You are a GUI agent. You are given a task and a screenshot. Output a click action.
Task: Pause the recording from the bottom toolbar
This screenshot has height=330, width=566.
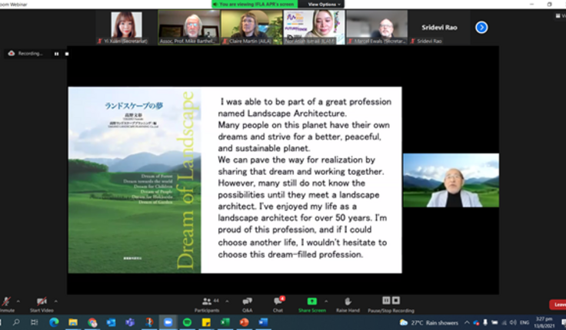click(x=386, y=301)
